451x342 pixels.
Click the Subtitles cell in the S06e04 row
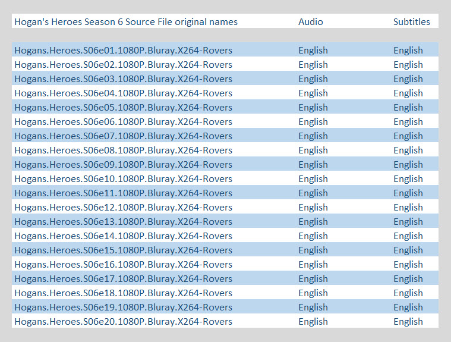pyautogui.click(x=408, y=93)
